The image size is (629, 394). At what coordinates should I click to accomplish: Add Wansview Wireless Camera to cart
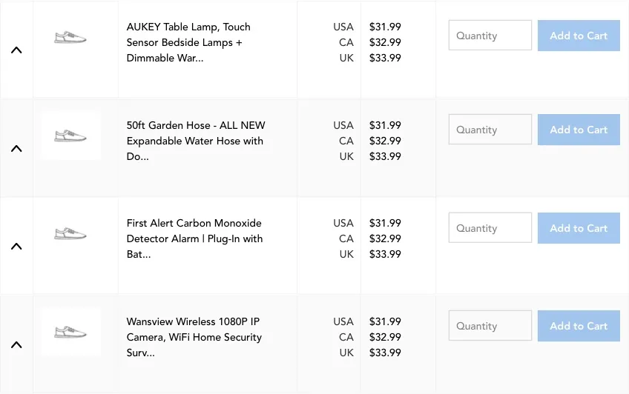579,326
